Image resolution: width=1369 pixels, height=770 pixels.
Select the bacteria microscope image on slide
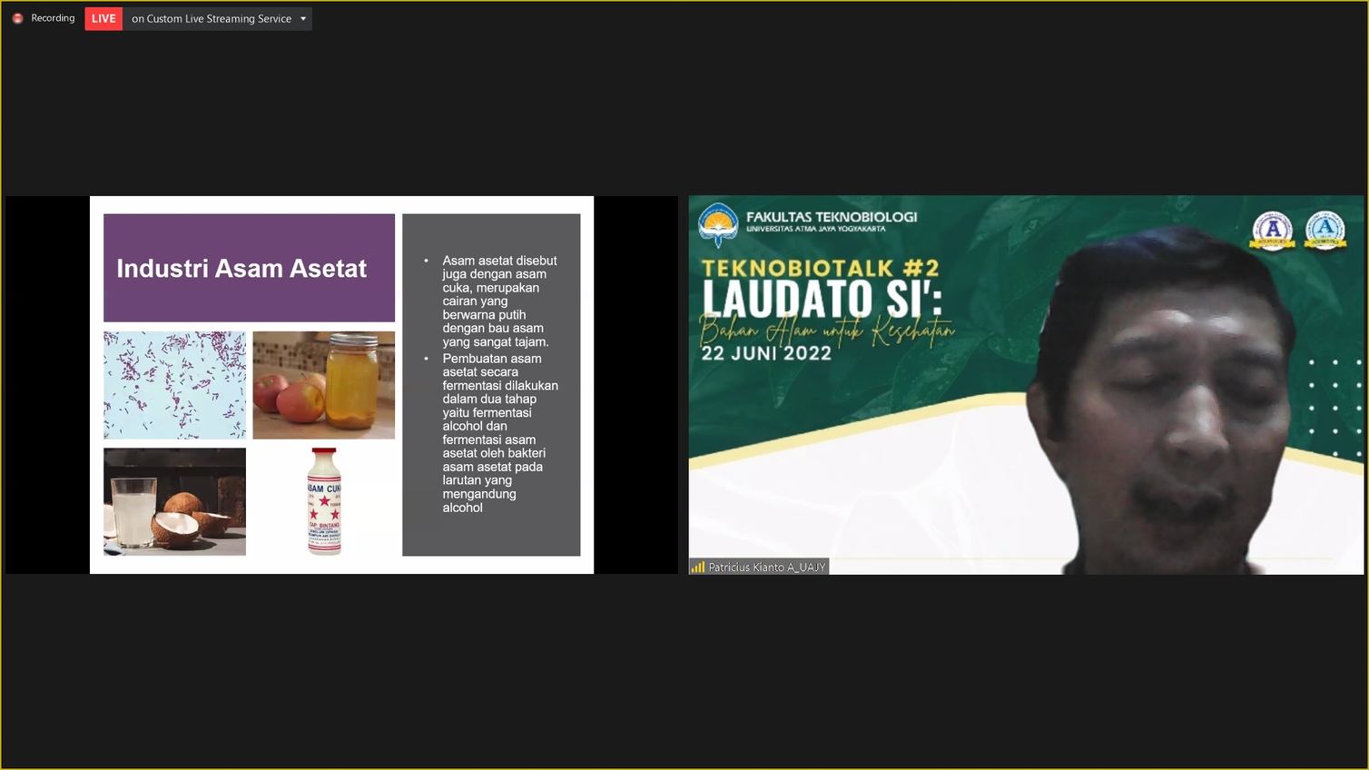174,385
